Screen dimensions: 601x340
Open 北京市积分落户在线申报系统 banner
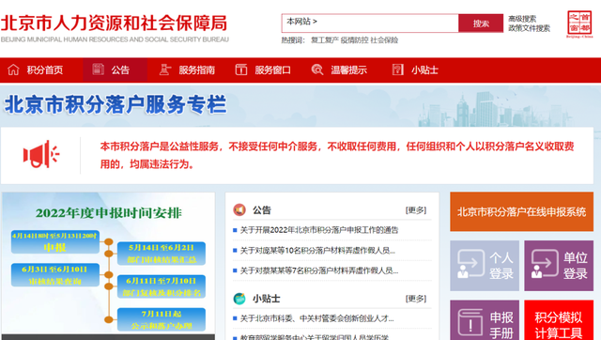pyautogui.click(x=522, y=211)
